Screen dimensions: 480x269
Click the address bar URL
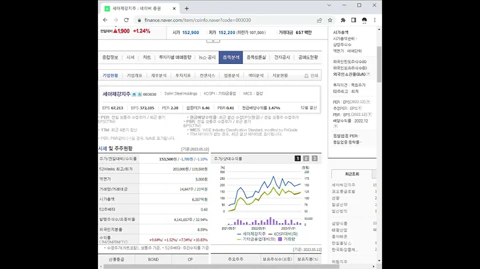tap(198, 20)
